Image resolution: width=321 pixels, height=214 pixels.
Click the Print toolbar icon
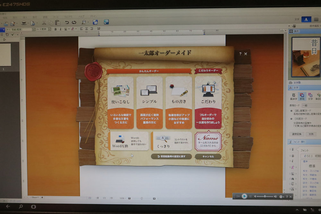(24, 23)
